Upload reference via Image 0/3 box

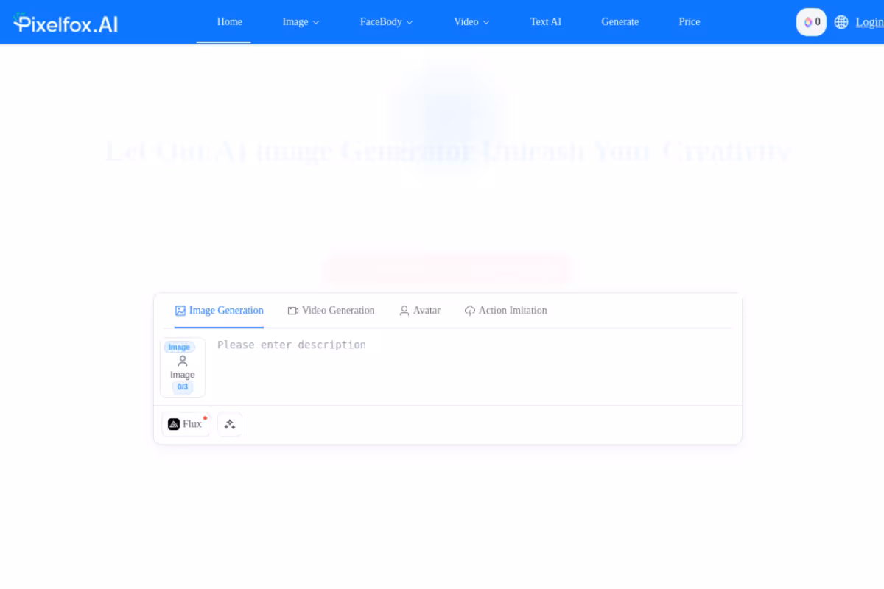(183, 367)
